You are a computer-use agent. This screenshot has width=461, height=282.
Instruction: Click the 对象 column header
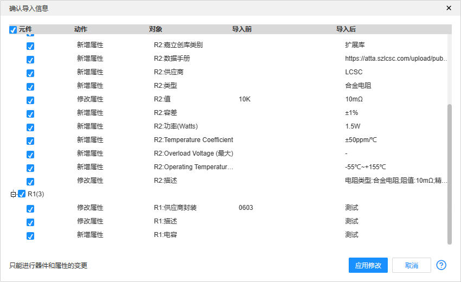156,29
